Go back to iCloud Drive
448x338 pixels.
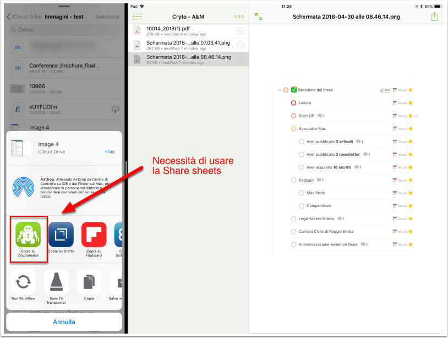pos(24,17)
